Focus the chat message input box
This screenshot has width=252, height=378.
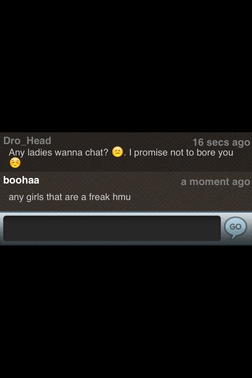112,228
